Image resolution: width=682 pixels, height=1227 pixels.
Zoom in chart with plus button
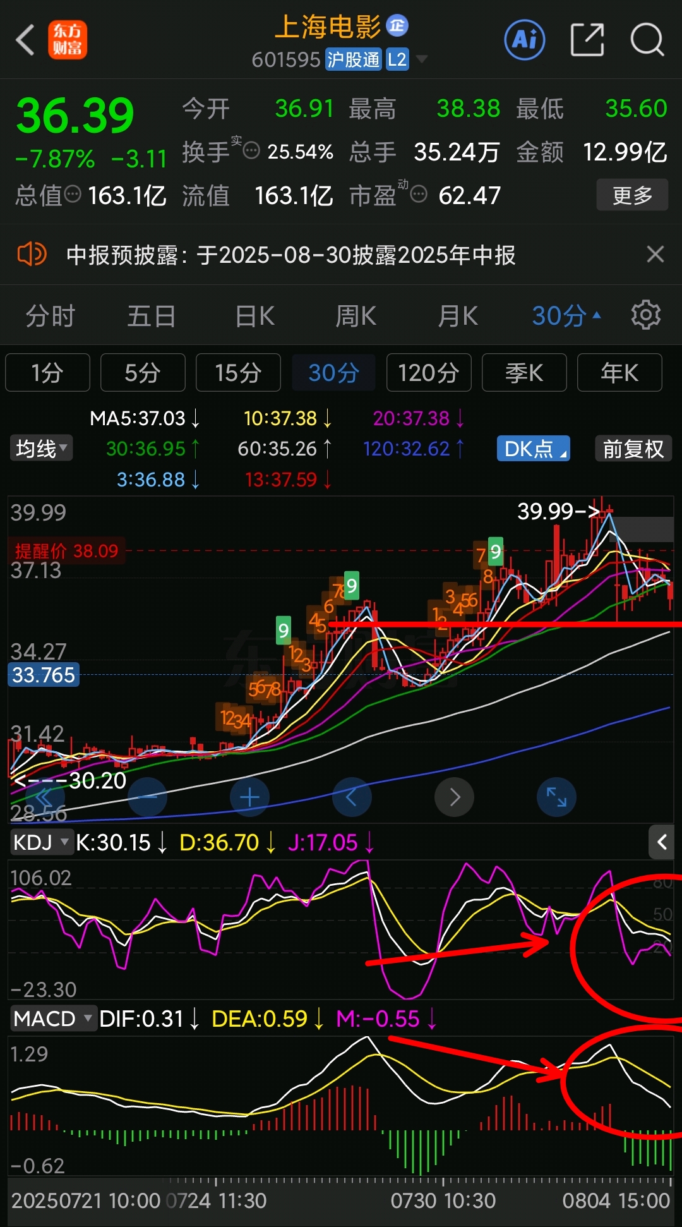click(x=249, y=797)
